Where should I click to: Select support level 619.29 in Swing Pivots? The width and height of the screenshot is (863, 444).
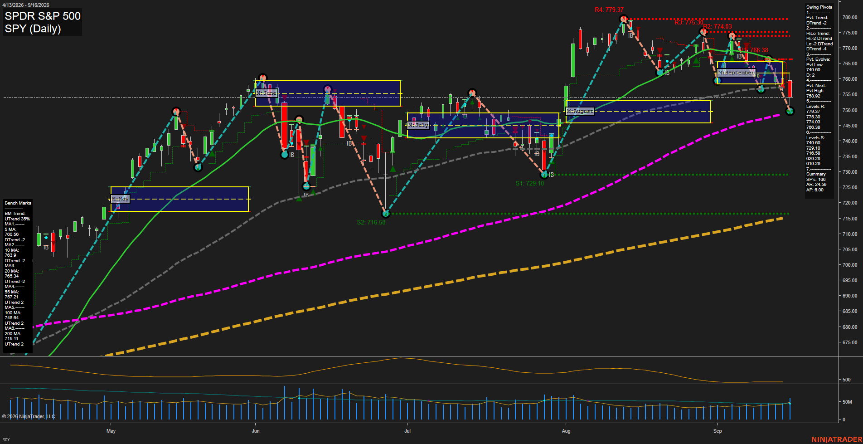click(x=813, y=164)
